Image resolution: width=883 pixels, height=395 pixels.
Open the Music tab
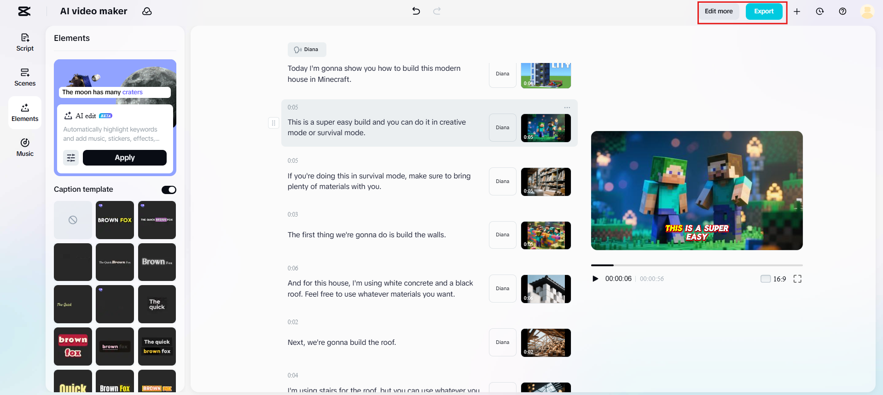click(25, 147)
